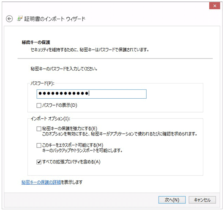Viewport: 224px width, 211px height.
Task: Click the セキュリティを維持するために description sentence
Action: [90, 50]
